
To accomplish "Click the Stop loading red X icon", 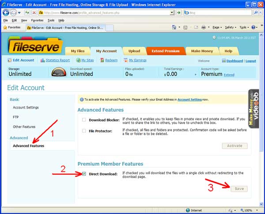I will click(x=34, y=12).
